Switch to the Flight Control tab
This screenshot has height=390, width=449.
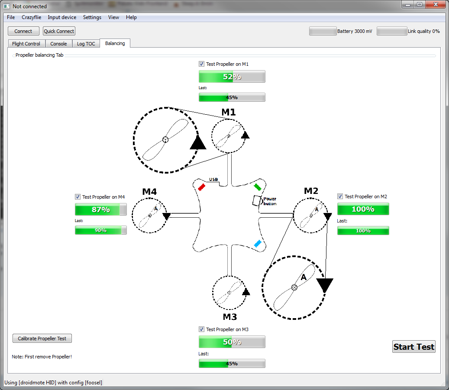point(26,44)
